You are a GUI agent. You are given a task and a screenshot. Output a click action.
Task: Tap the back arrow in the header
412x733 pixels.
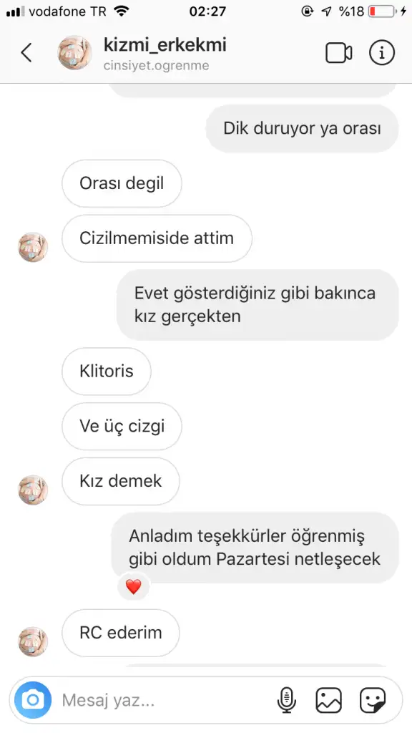26,52
